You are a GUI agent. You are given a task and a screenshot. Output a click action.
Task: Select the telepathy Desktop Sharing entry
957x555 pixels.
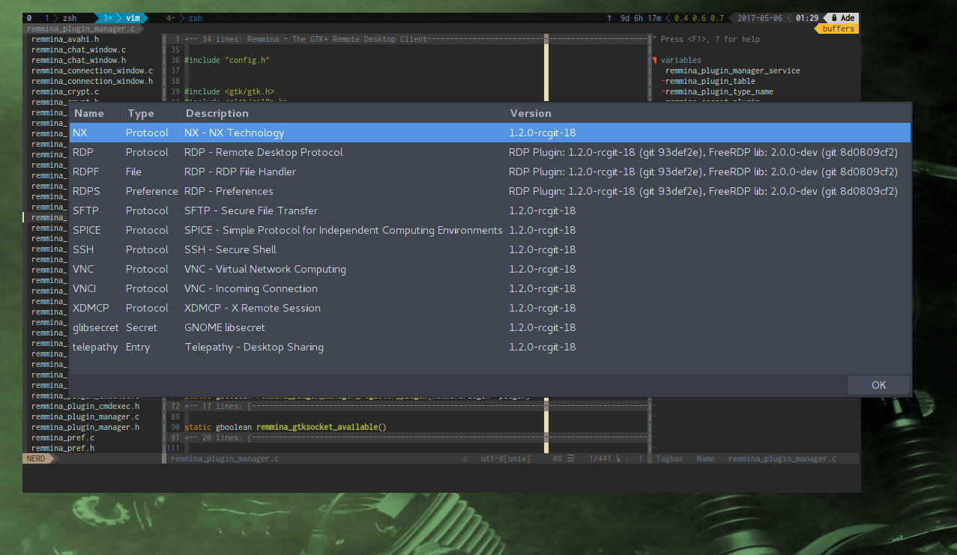coord(254,347)
